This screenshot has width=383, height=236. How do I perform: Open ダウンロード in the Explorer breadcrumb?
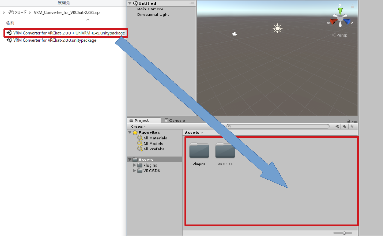tap(17, 12)
